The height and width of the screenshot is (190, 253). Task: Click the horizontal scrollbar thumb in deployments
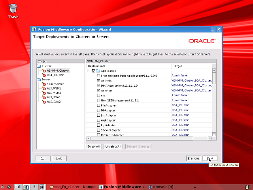point(142,139)
